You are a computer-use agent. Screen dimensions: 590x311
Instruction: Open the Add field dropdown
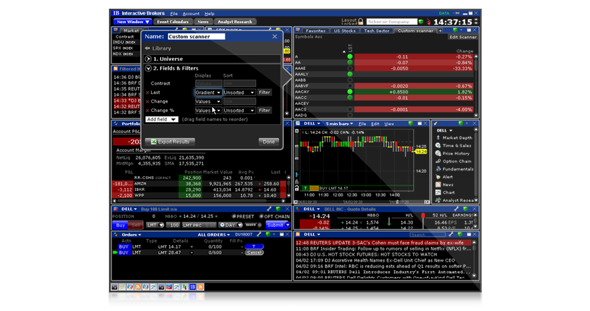[x=162, y=119]
